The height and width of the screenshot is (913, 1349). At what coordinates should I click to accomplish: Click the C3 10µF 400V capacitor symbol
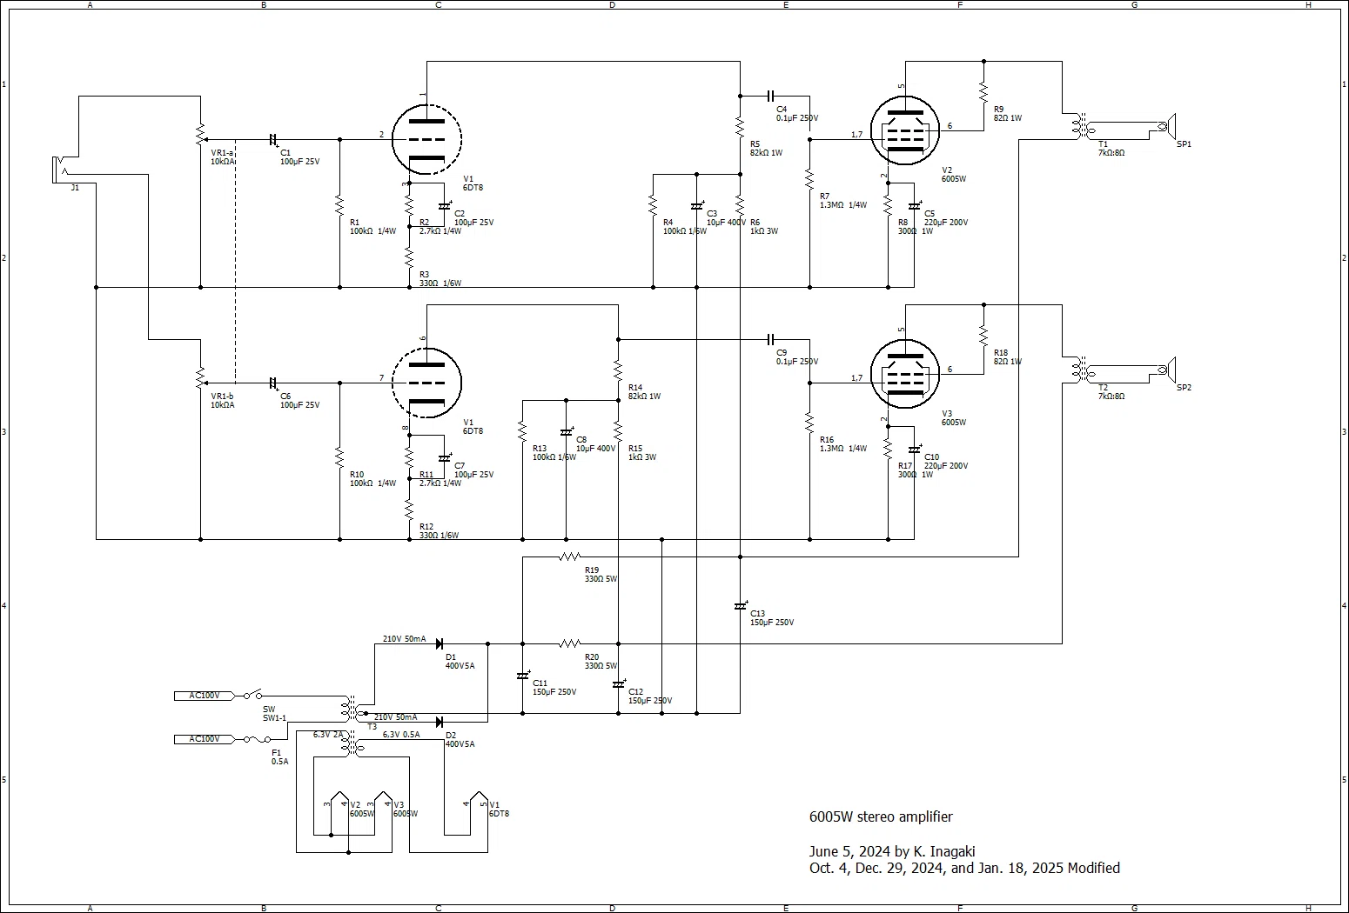[697, 205]
